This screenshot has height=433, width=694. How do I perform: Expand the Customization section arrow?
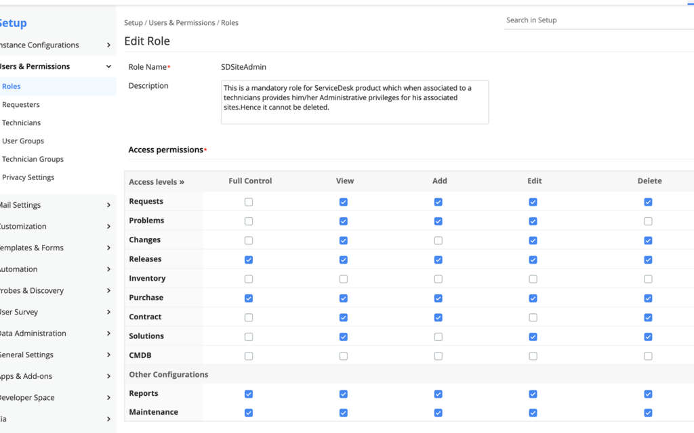pyautogui.click(x=108, y=226)
